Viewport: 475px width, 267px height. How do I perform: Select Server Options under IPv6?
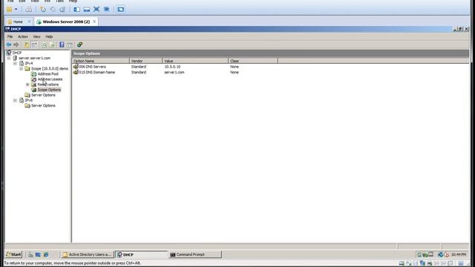coord(43,105)
